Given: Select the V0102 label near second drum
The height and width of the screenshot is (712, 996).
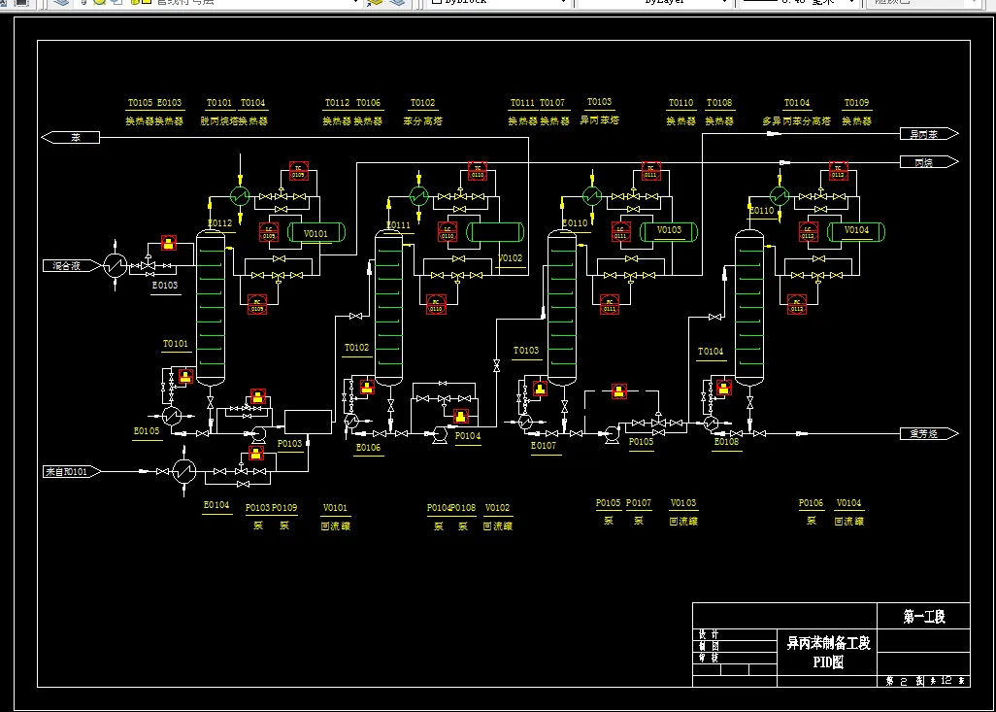Looking at the screenshot, I should tap(510, 258).
